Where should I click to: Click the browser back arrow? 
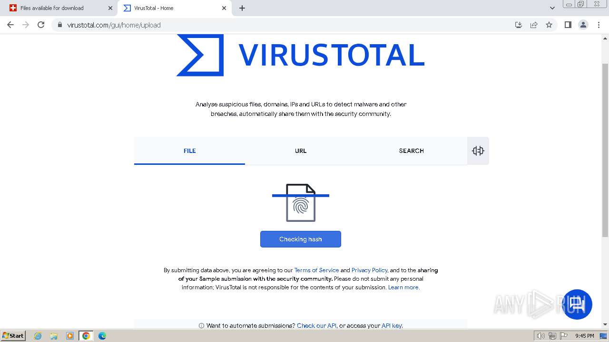[10, 25]
